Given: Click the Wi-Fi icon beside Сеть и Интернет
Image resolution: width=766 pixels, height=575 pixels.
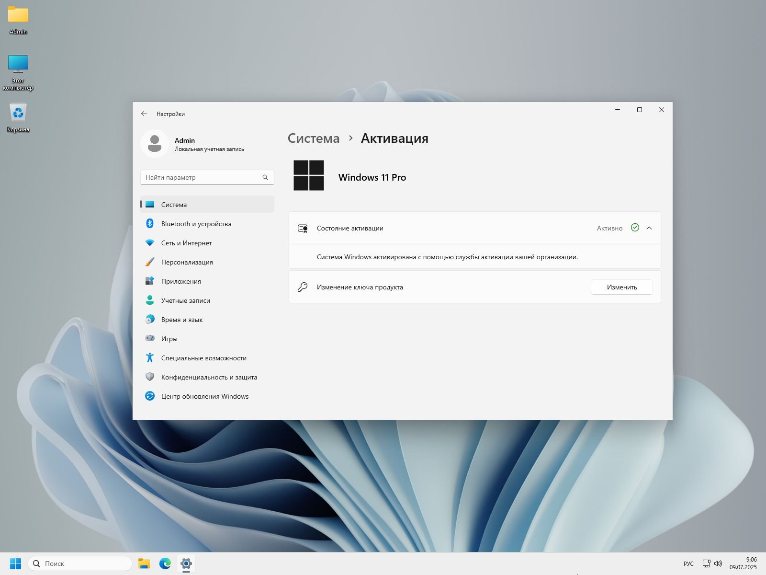Looking at the screenshot, I should pos(150,243).
